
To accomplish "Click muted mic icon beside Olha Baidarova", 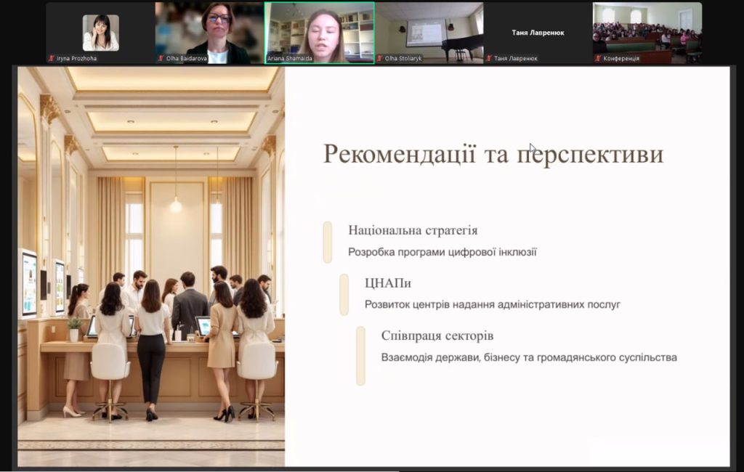I will coord(161,58).
